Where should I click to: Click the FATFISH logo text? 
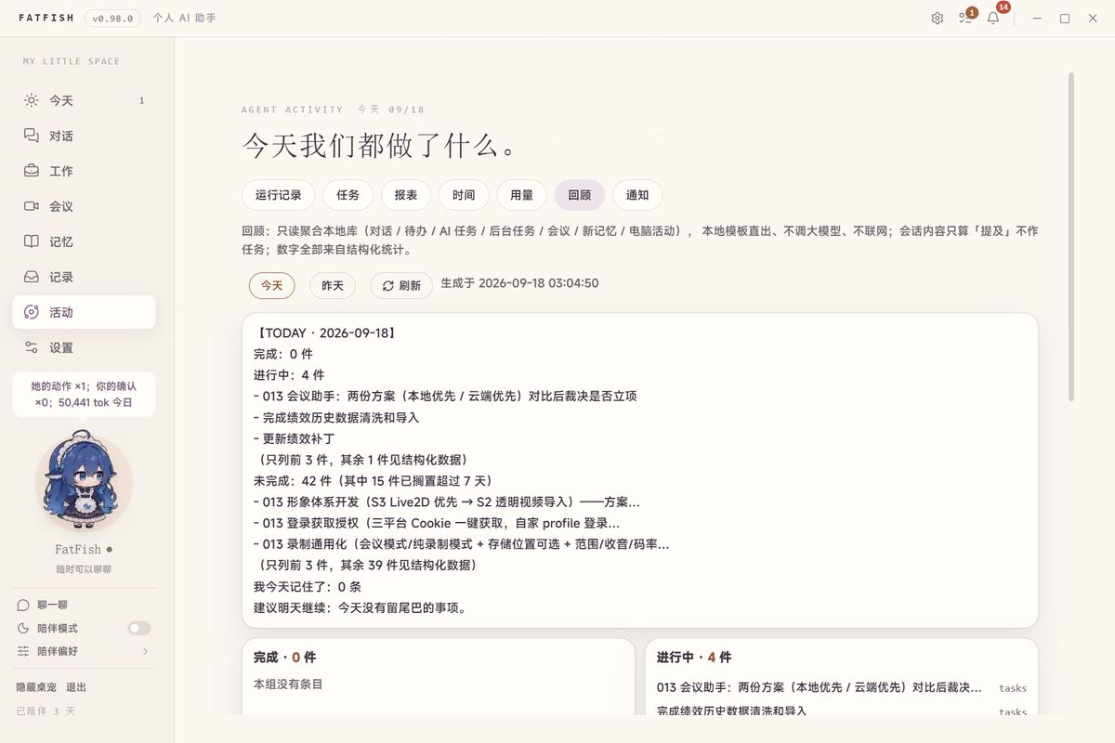point(47,18)
